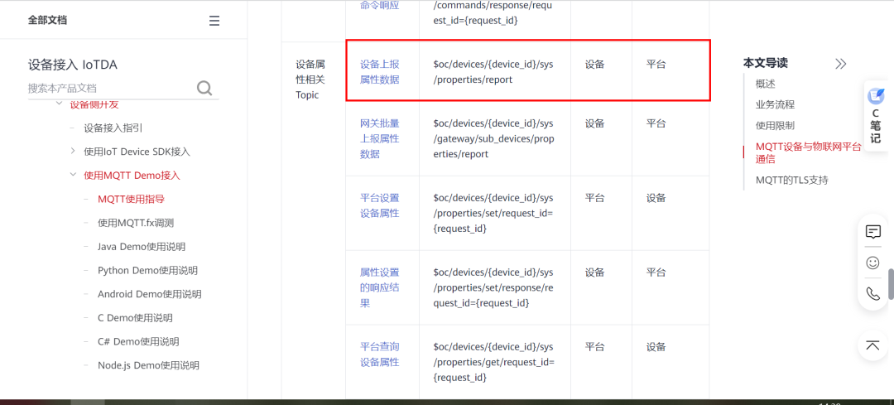Open 使用IoT Device SDK接入 page
Screen dimensions: 894x405
pos(137,152)
